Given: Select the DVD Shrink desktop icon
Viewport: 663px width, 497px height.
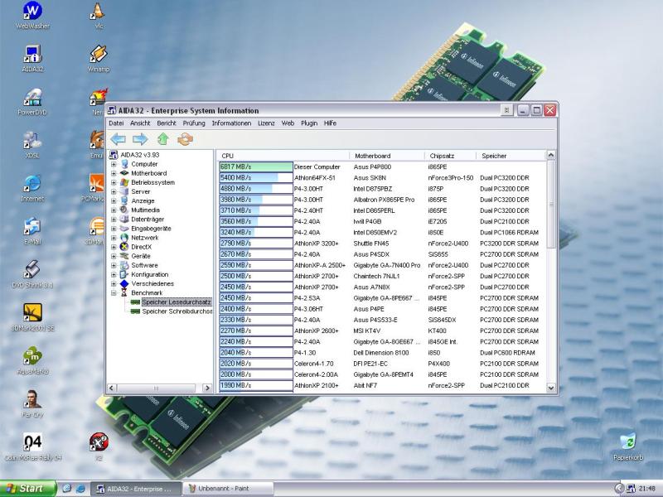Looking at the screenshot, I should (32, 274).
